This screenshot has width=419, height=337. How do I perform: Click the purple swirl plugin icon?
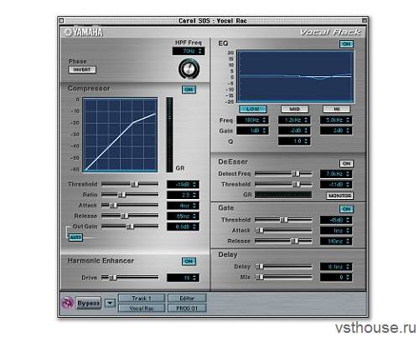click(x=67, y=303)
